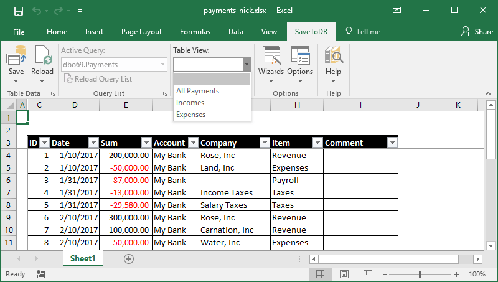Click the Share button
Viewport: 498px width, 282px height.
pyautogui.click(x=477, y=32)
